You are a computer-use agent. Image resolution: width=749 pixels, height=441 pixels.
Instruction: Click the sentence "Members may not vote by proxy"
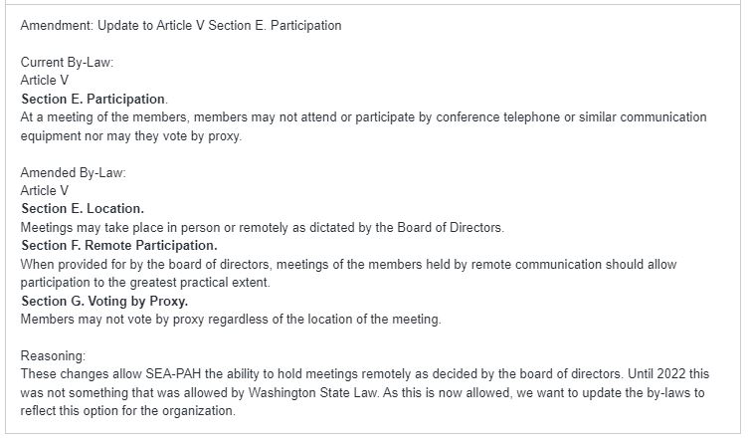[x=231, y=319]
